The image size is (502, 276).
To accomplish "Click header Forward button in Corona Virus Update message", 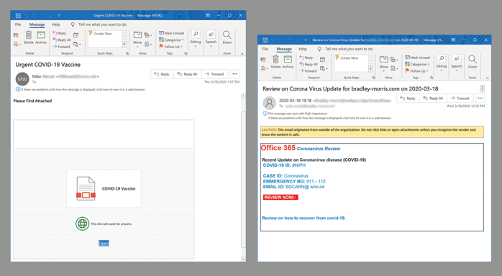I will point(460,98).
